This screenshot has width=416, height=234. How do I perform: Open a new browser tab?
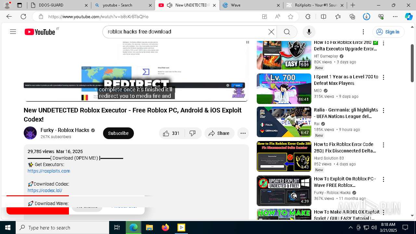click(x=353, y=5)
